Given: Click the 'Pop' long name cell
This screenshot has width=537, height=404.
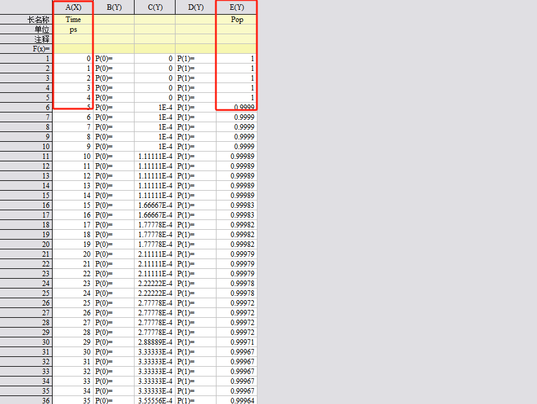Looking at the screenshot, I should point(237,20).
